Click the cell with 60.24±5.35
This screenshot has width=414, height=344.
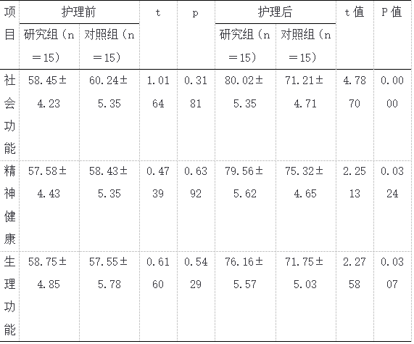(x=109, y=115)
